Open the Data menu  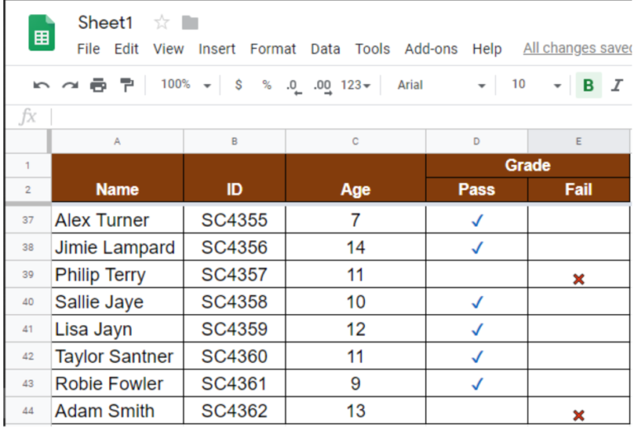tap(325, 49)
